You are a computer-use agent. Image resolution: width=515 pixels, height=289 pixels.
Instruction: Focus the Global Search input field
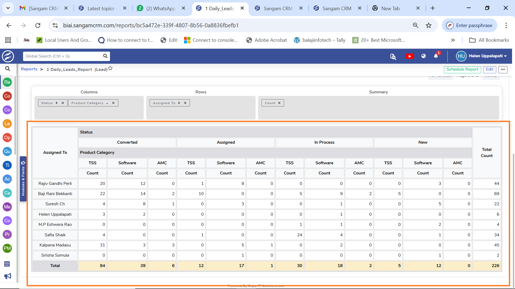tap(63, 56)
